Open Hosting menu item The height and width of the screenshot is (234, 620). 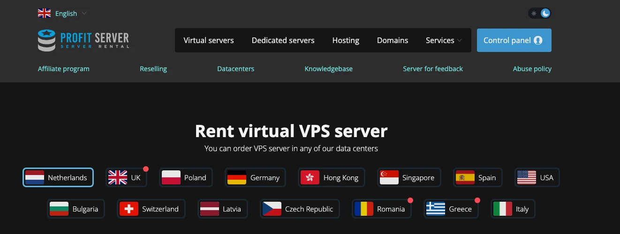click(346, 40)
